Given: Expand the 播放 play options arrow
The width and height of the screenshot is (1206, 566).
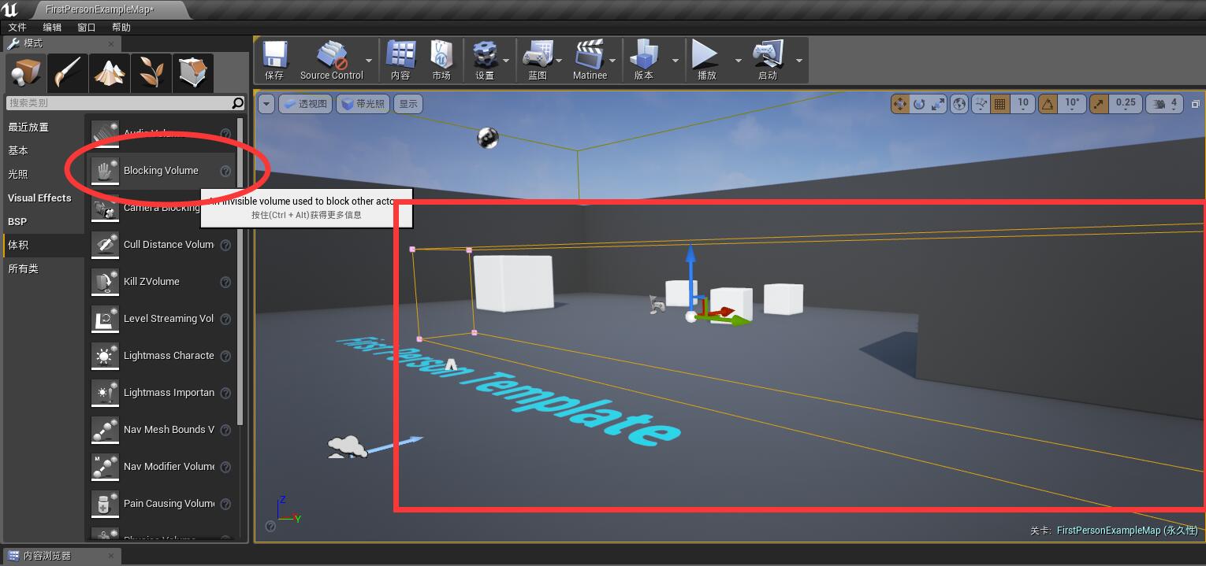Looking at the screenshot, I should click(x=739, y=61).
